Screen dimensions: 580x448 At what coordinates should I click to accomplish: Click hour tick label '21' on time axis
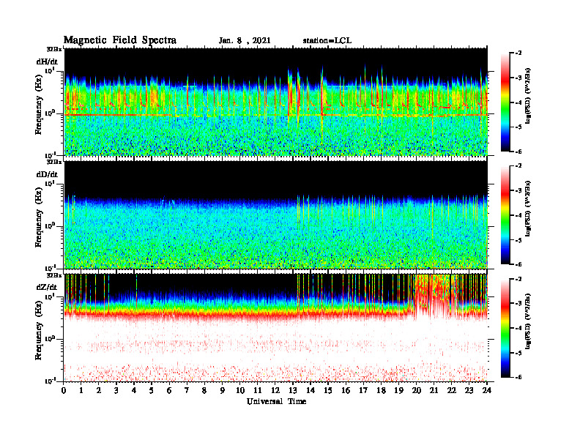(434, 391)
